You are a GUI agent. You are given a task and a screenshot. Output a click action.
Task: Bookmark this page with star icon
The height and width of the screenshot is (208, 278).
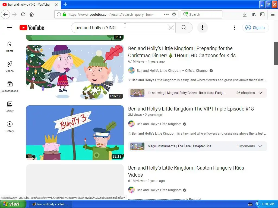coord(174,14)
